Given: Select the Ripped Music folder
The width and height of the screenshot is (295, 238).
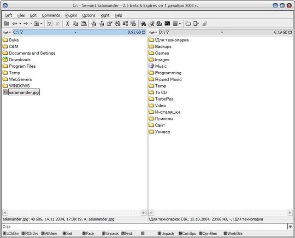Looking at the screenshot, I should click(168, 79).
